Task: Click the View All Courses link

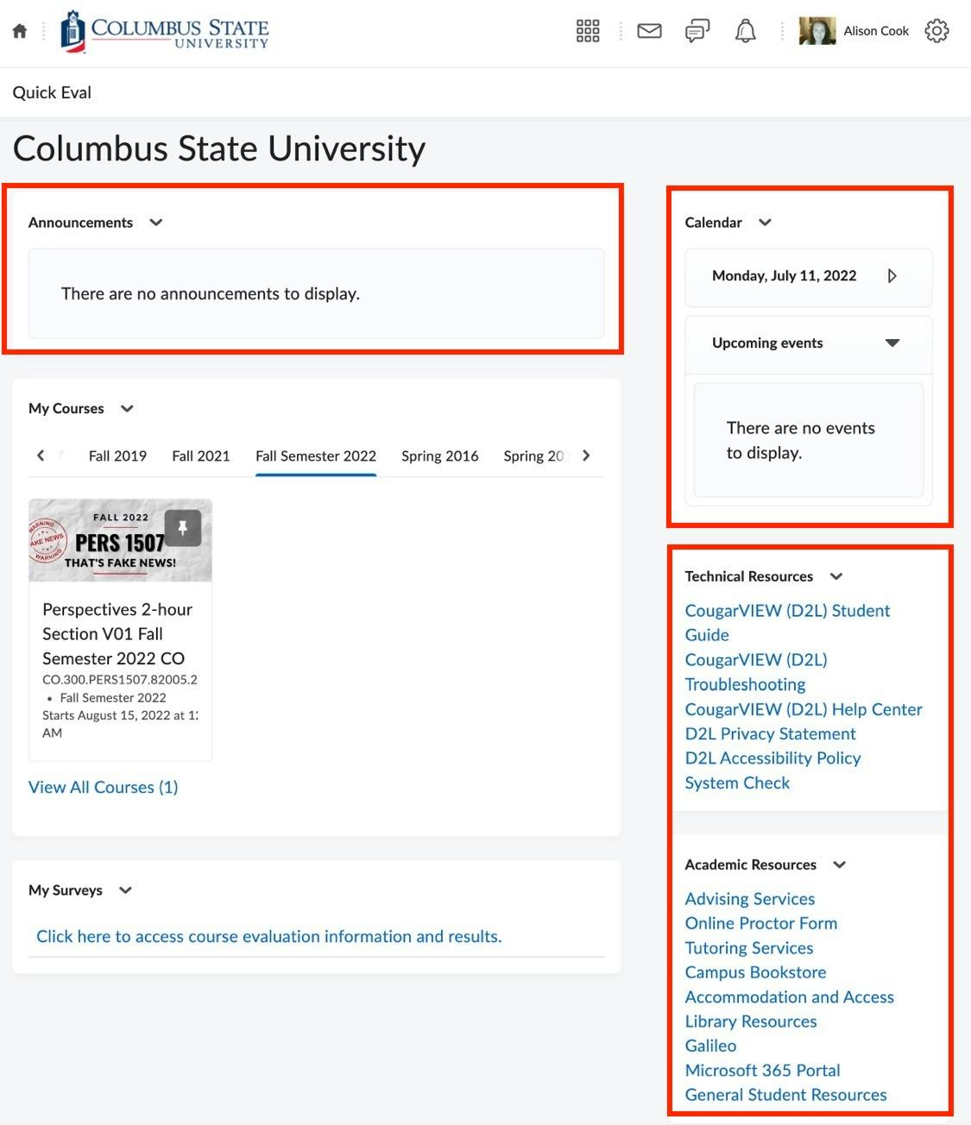Action: (x=104, y=787)
